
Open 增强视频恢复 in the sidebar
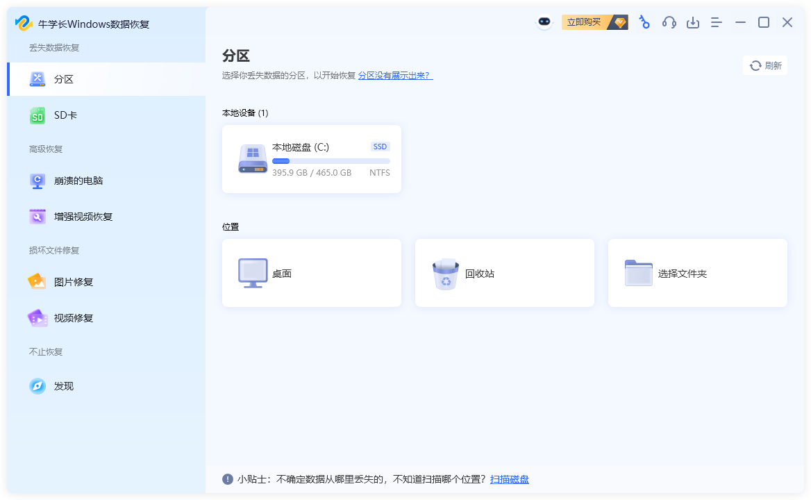(106, 217)
